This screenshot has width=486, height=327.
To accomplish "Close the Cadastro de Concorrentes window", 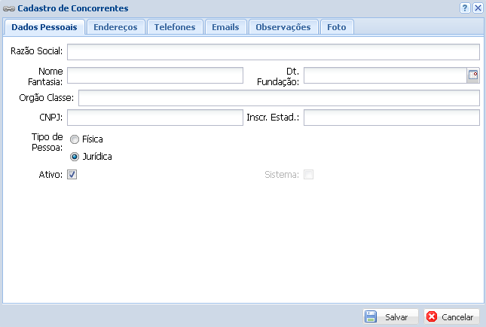I will click(x=477, y=8).
